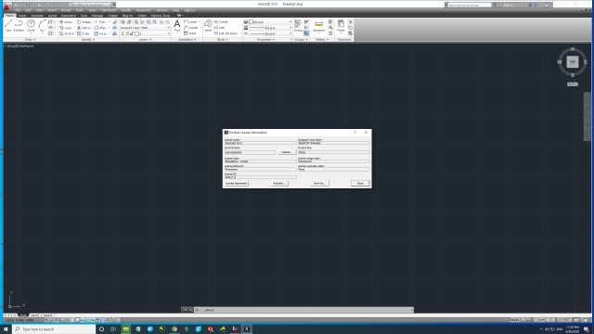The width and height of the screenshot is (594, 334).
Task: Open the workspace selector dropdown
Action: 91,5
